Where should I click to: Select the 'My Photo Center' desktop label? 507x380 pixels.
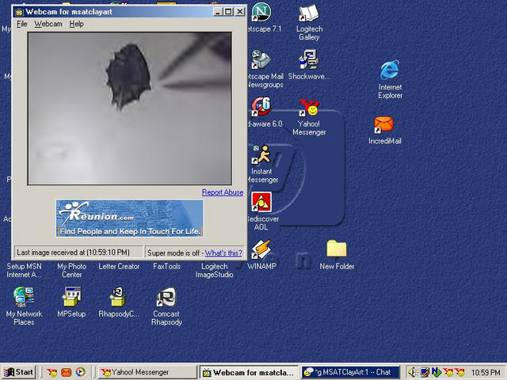(x=72, y=271)
